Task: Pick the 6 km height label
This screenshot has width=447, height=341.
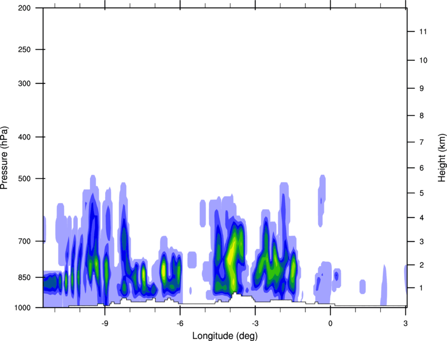Action: coord(422,168)
